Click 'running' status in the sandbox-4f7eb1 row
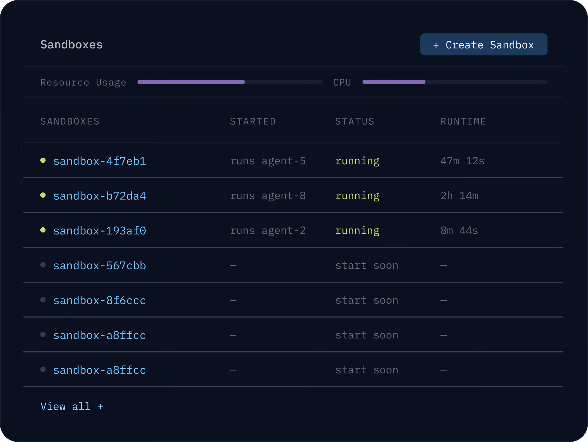The image size is (588, 442). pos(357,161)
